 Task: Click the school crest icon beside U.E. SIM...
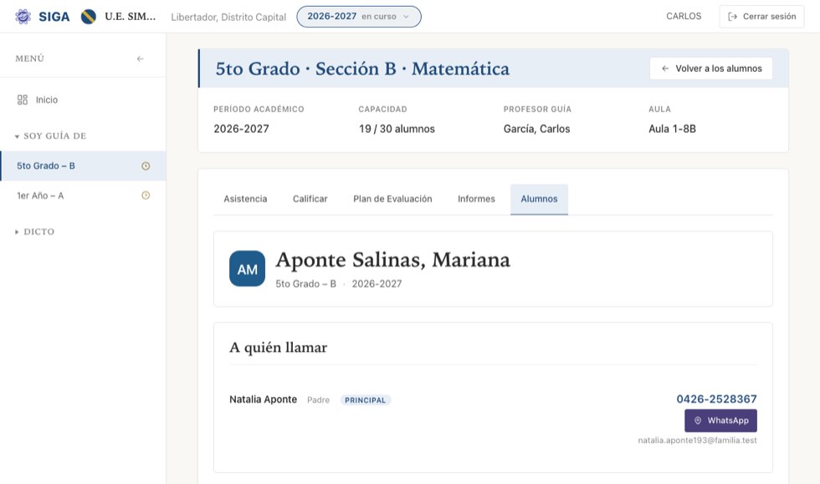[x=89, y=17]
